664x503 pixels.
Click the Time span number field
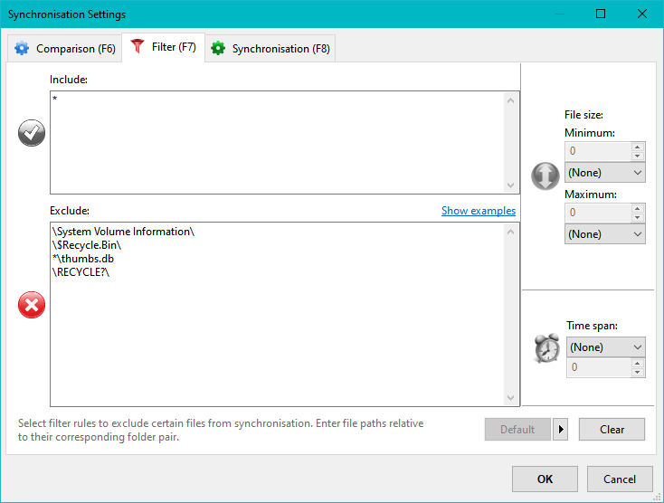[599, 367]
